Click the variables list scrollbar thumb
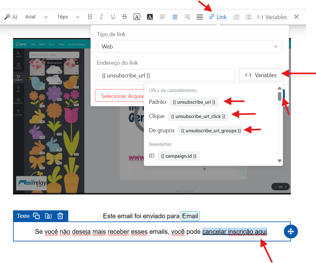 coord(279,96)
